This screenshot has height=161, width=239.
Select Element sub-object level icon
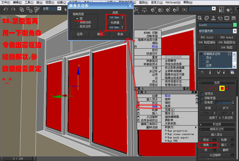click(x=227, y=88)
